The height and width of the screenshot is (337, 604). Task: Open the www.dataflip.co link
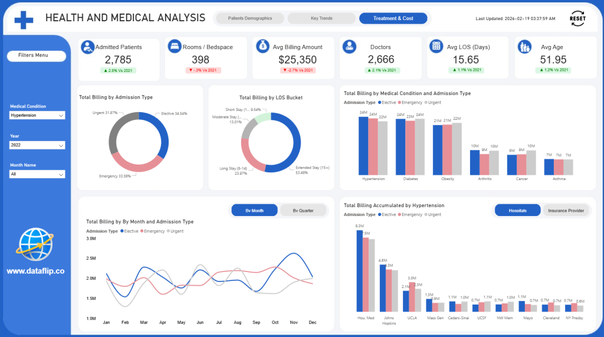tap(35, 271)
